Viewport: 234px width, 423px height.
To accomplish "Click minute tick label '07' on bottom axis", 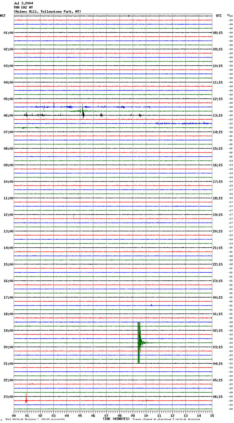I will (106, 416).
